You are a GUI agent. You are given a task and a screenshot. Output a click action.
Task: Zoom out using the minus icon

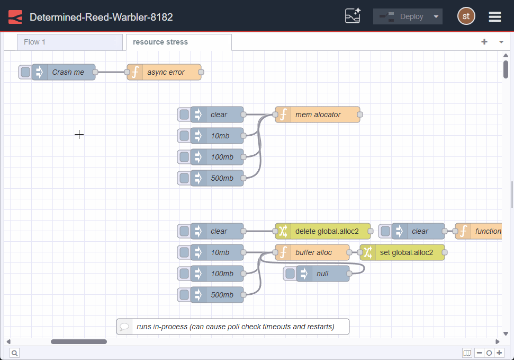pyautogui.click(x=479, y=353)
